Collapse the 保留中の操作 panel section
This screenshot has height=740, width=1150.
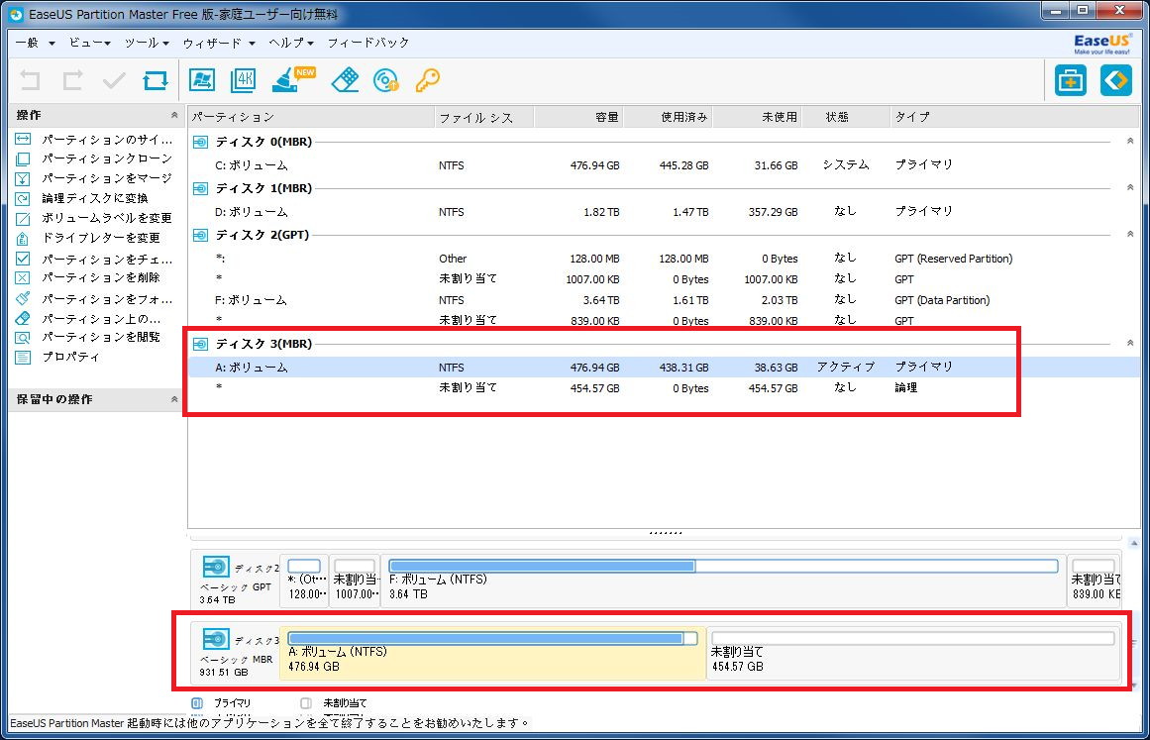pyautogui.click(x=173, y=399)
